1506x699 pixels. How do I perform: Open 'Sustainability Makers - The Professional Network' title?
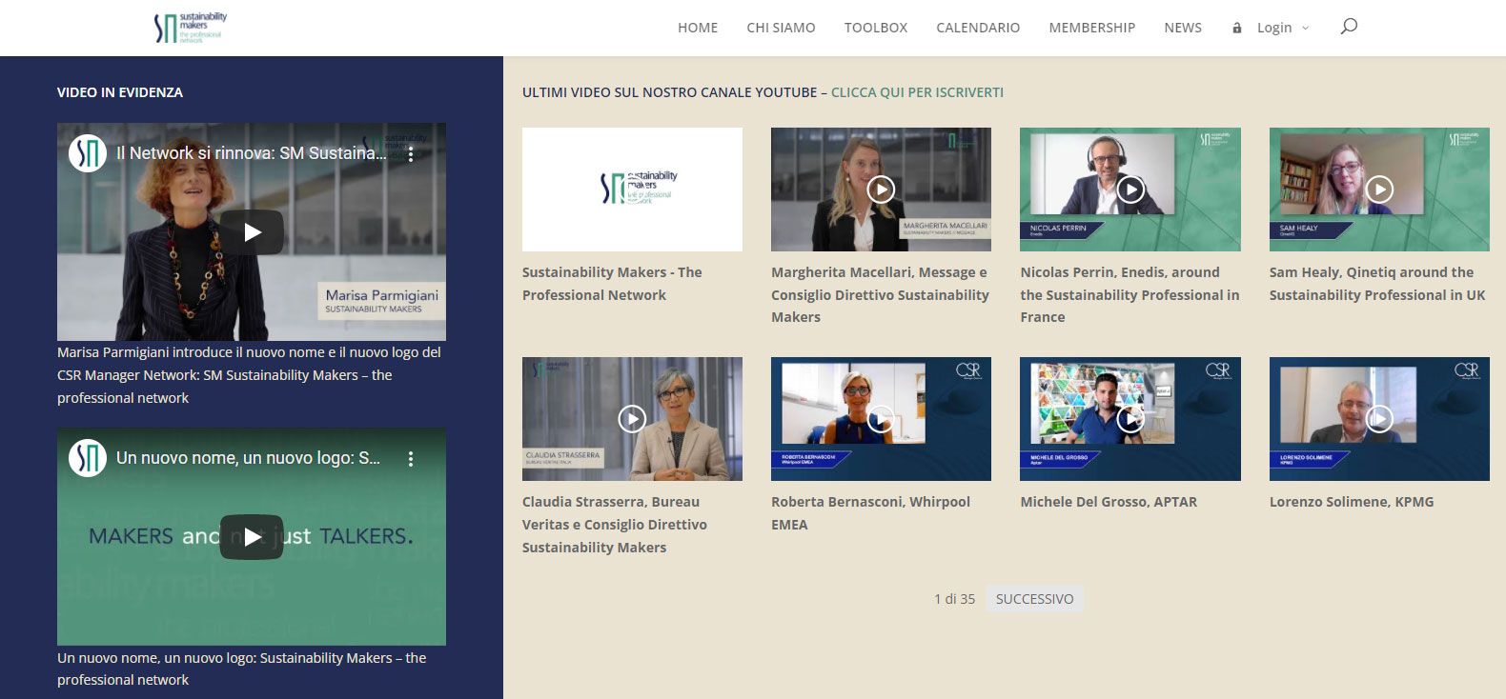click(x=612, y=284)
